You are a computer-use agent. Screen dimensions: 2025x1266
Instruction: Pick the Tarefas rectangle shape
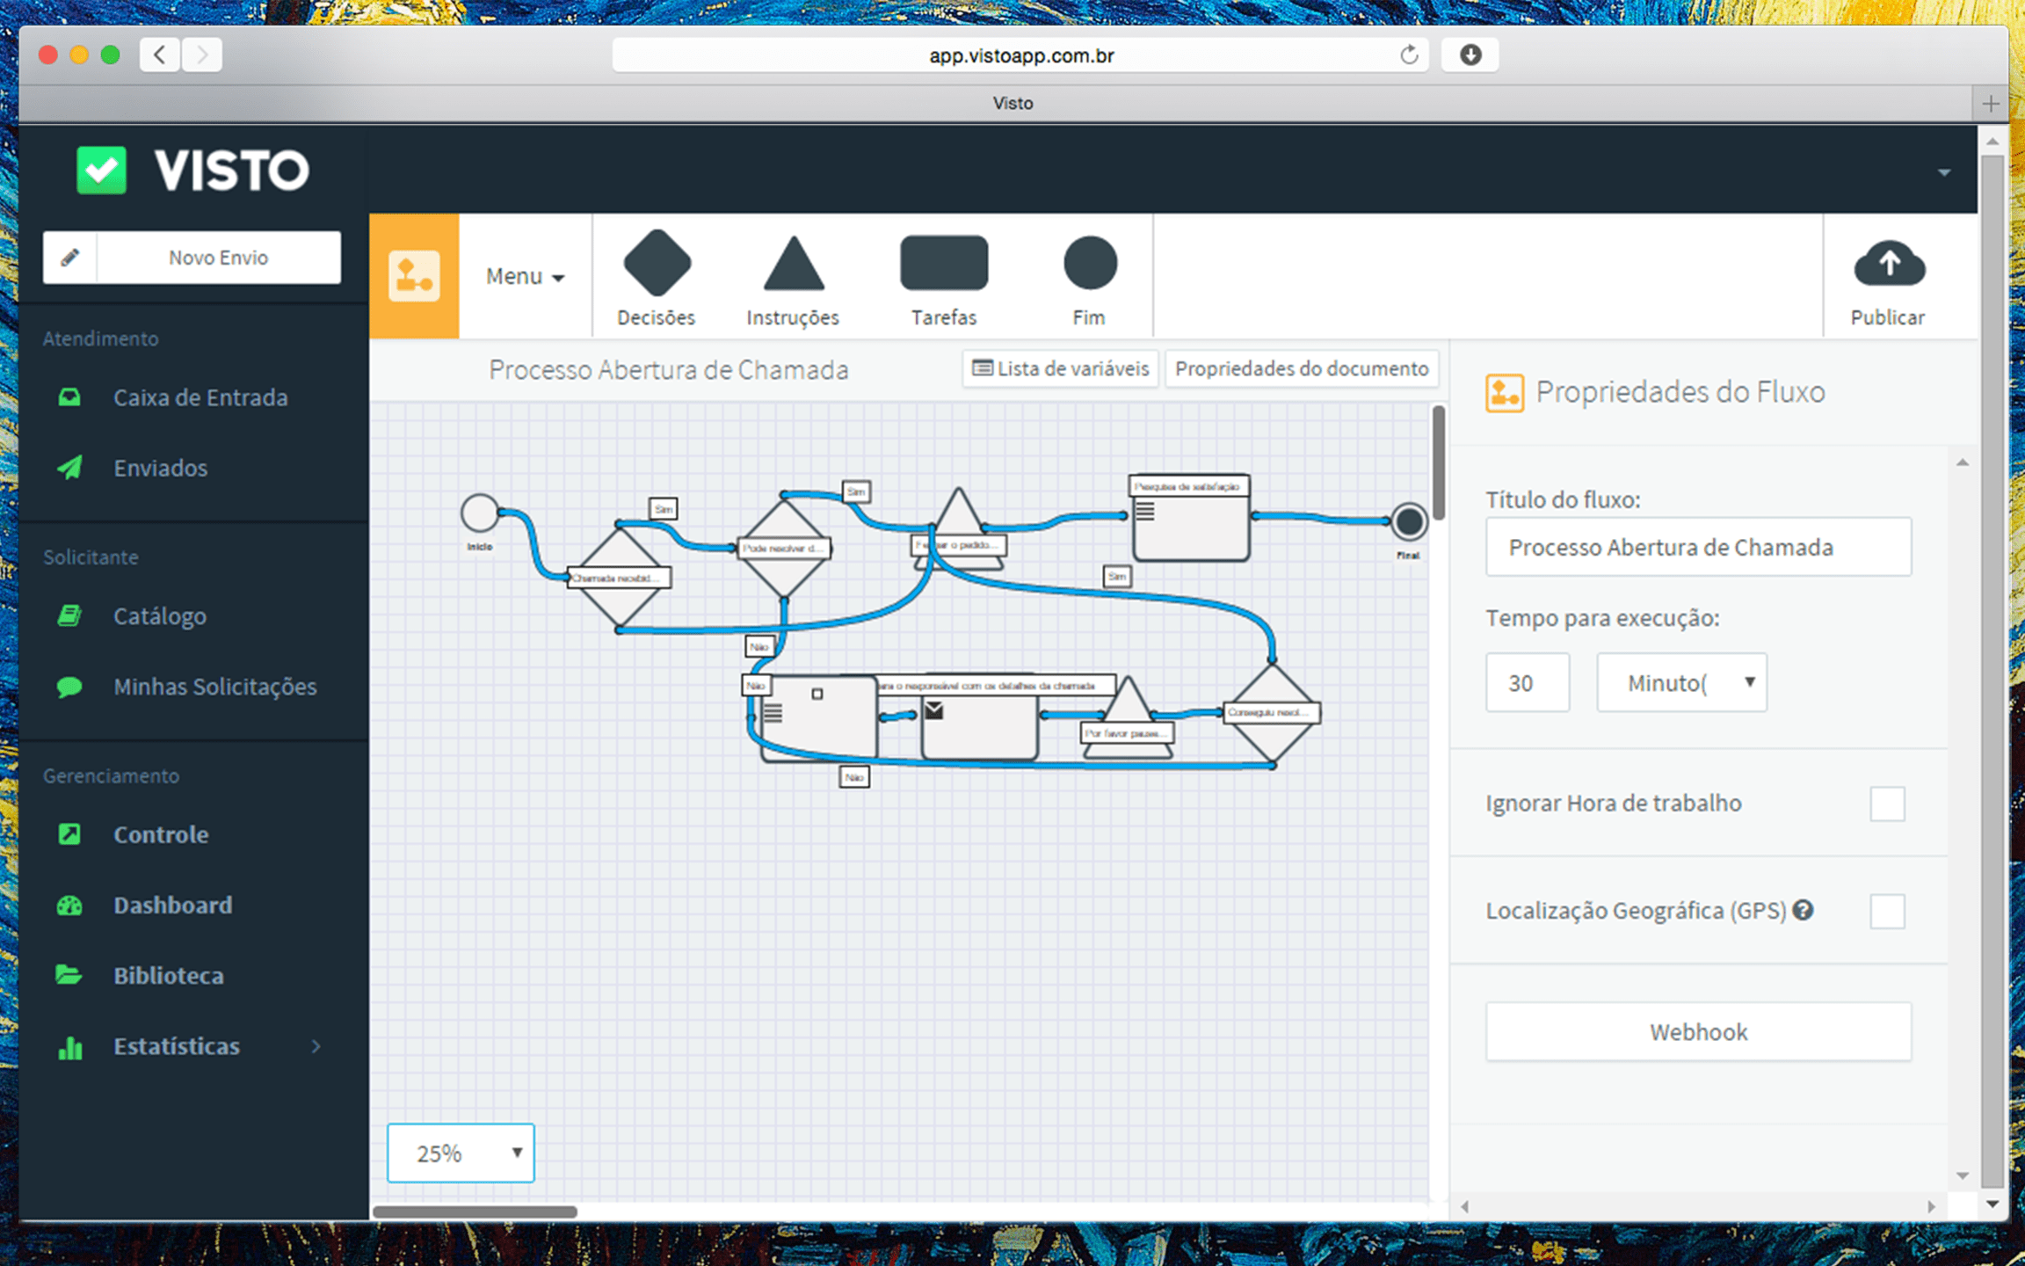click(943, 263)
